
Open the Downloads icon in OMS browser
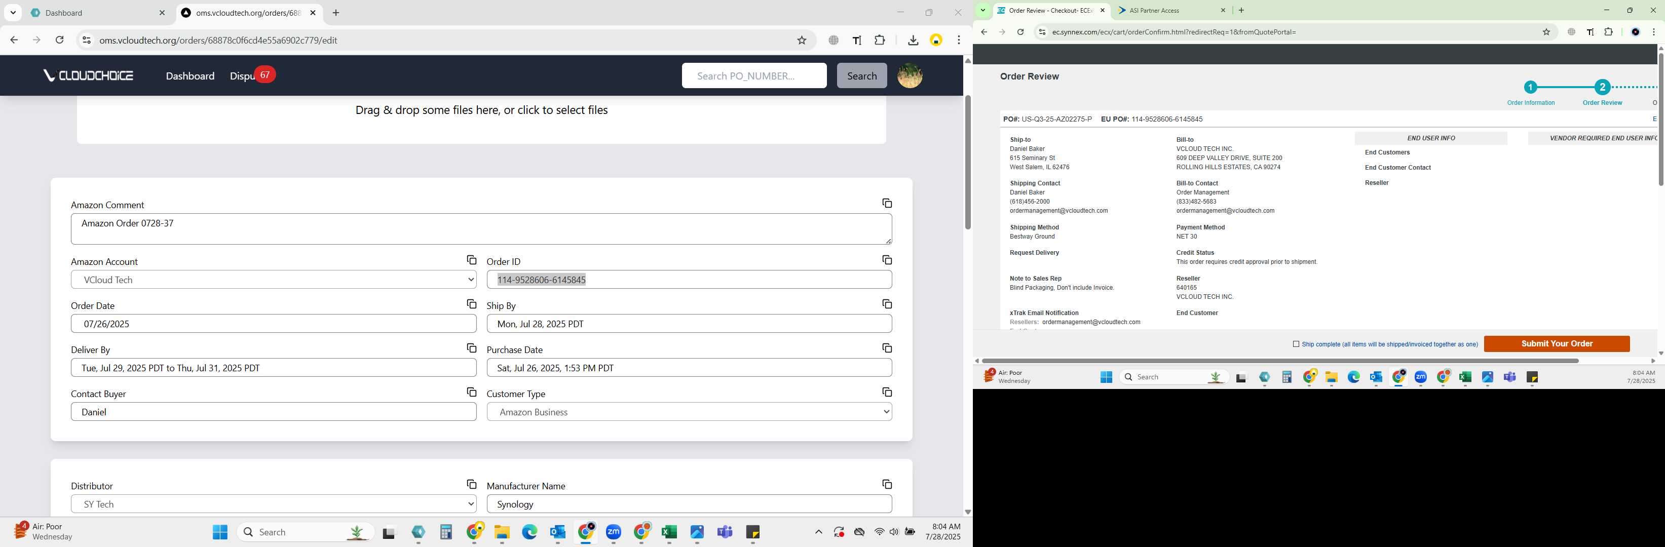[913, 40]
